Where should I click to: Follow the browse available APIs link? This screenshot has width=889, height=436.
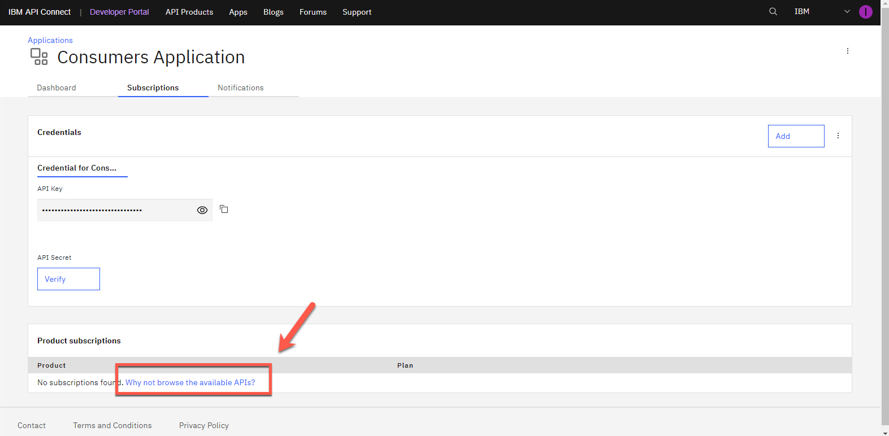pos(190,382)
